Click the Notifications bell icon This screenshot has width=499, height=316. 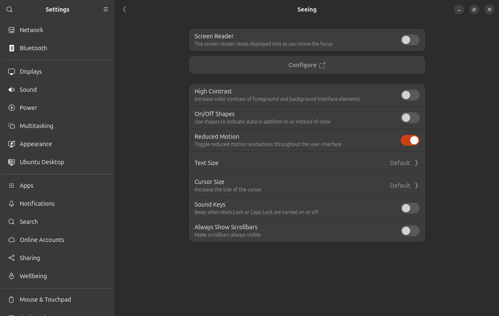(x=11, y=203)
